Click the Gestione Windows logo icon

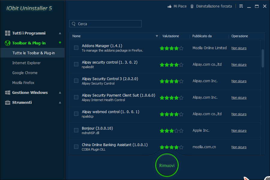7,92
